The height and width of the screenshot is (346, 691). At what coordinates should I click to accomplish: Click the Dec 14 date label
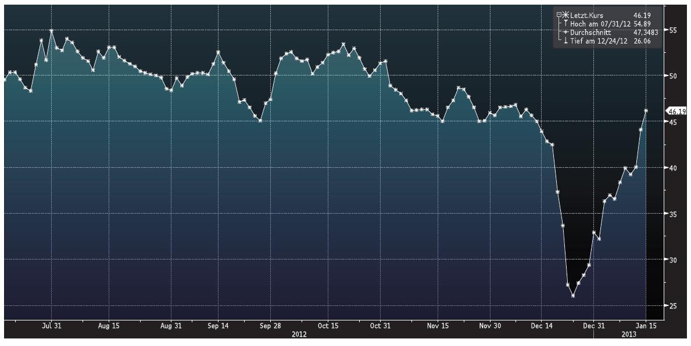tap(542, 326)
